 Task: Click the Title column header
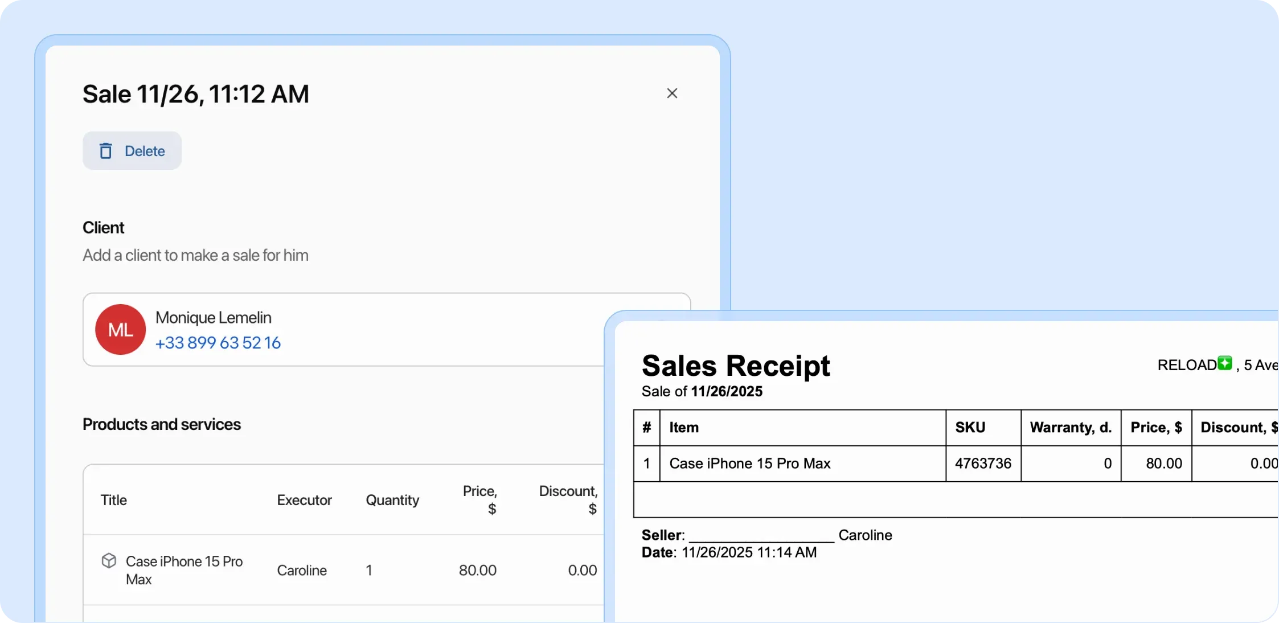[114, 500]
